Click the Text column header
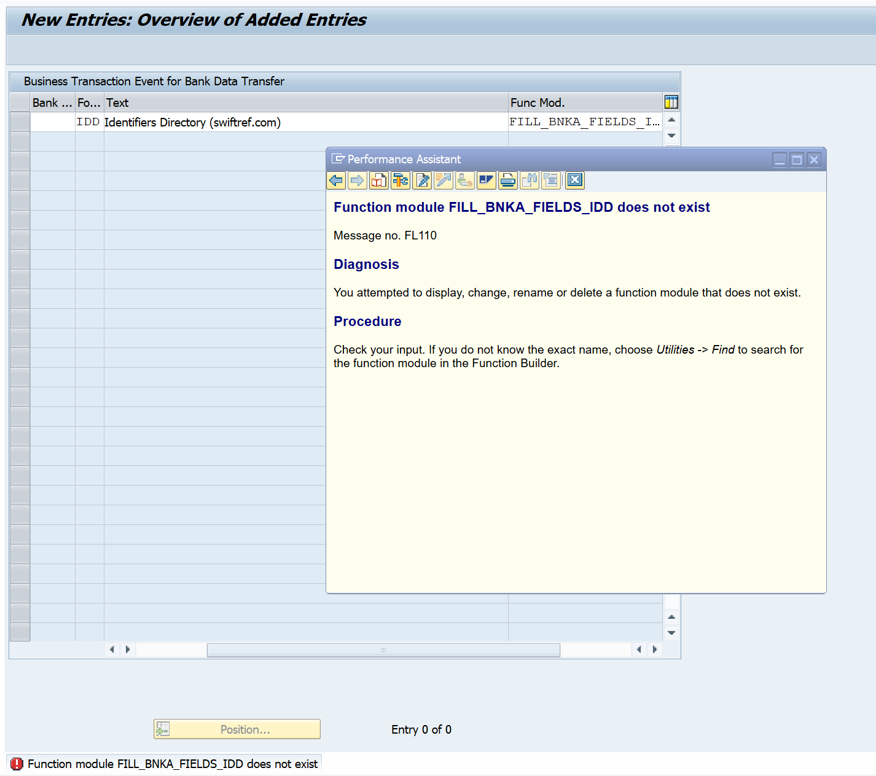 [306, 103]
